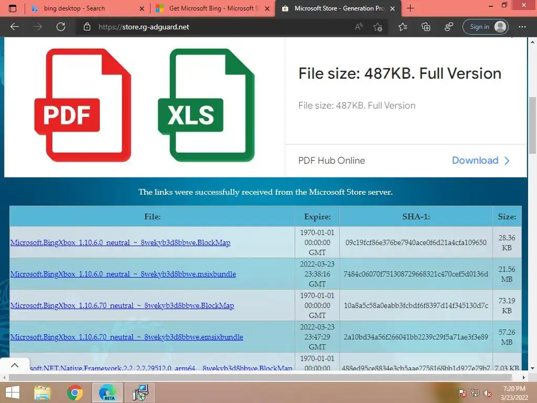Select SHA-1 hash starting 09c19fcf

[416, 242]
